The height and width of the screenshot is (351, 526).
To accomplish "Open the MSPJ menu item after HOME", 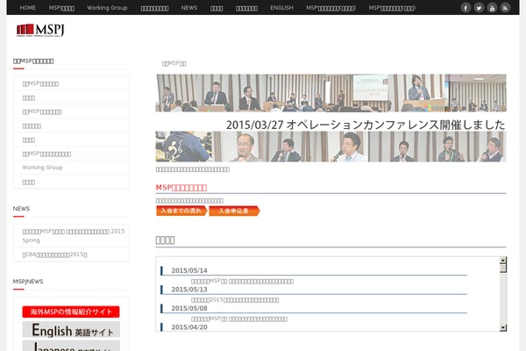I will pos(61,7).
